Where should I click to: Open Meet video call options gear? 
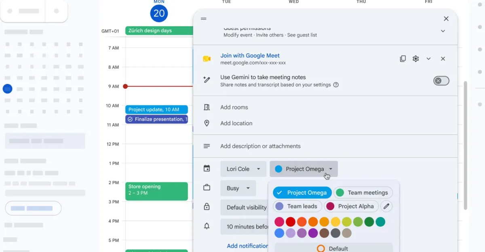(415, 59)
